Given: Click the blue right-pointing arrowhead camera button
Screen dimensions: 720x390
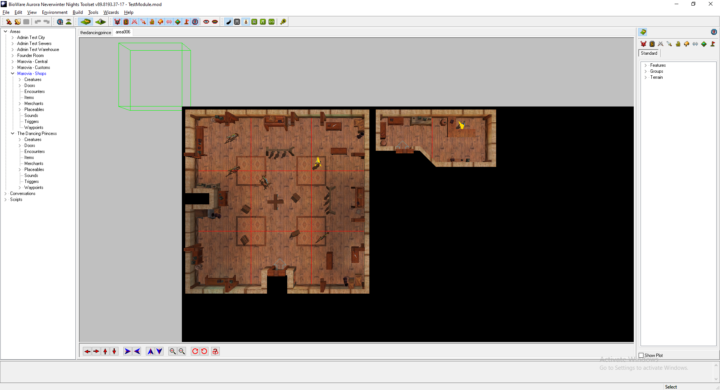Looking at the screenshot, I should click(127, 351).
